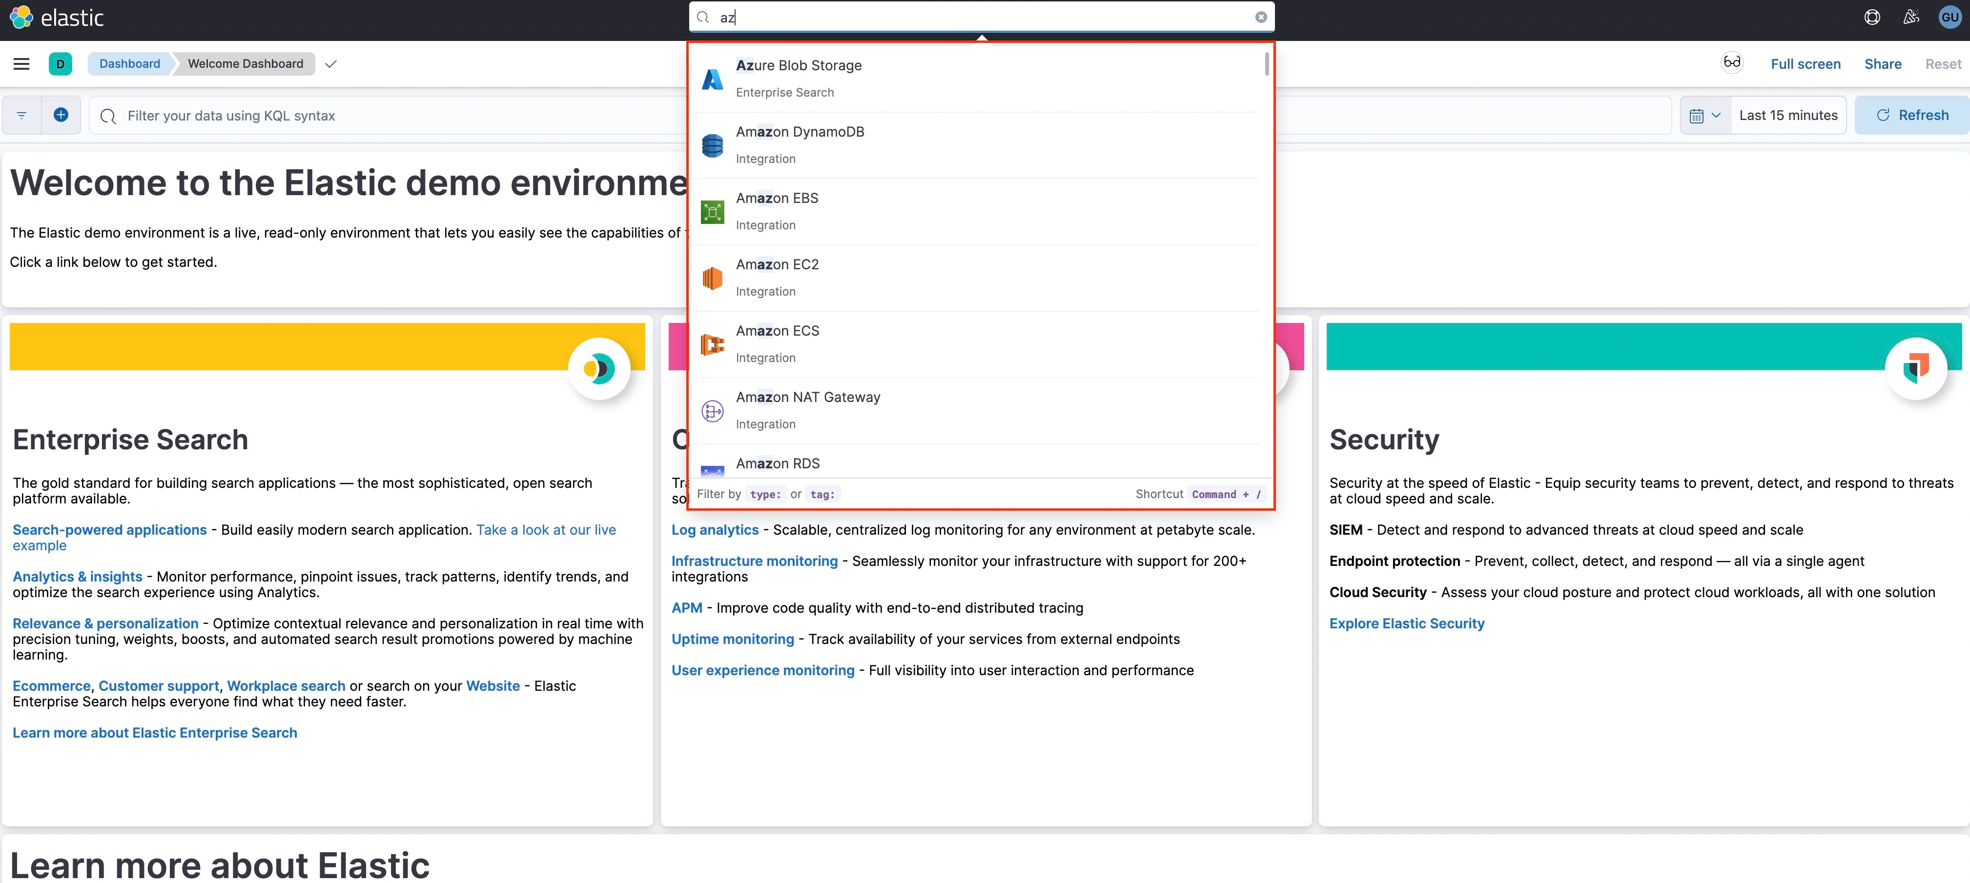Image resolution: width=1970 pixels, height=883 pixels.
Task: Clear the global search field text
Action: pyautogui.click(x=1260, y=18)
